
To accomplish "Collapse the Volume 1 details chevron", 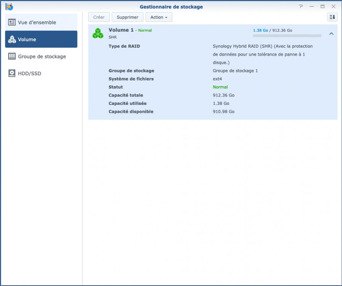I will pyautogui.click(x=331, y=34).
